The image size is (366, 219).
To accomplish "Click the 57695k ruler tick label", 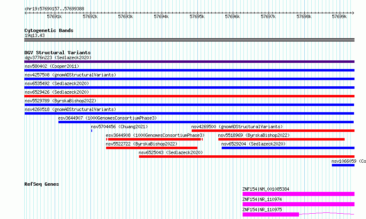I will click(x=197, y=16).
